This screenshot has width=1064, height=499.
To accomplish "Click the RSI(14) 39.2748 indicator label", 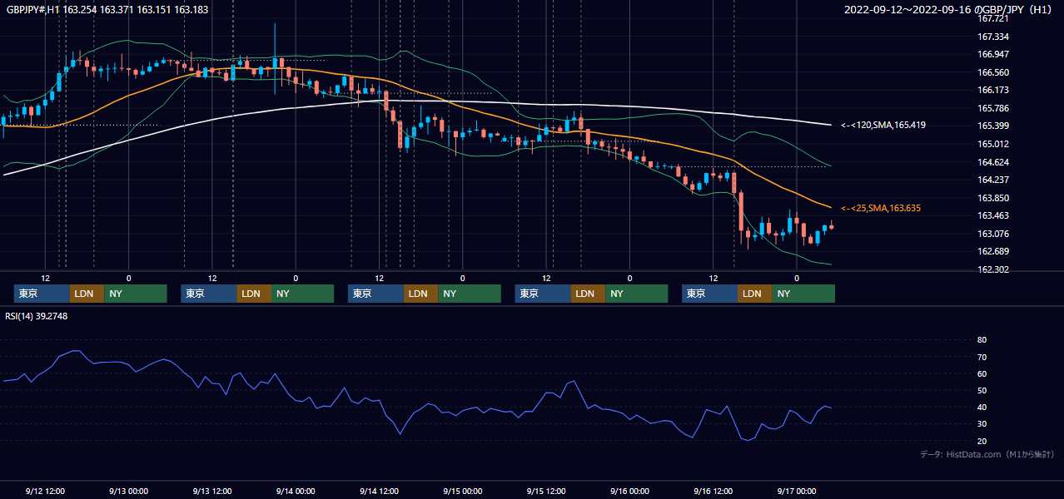I will [x=37, y=316].
